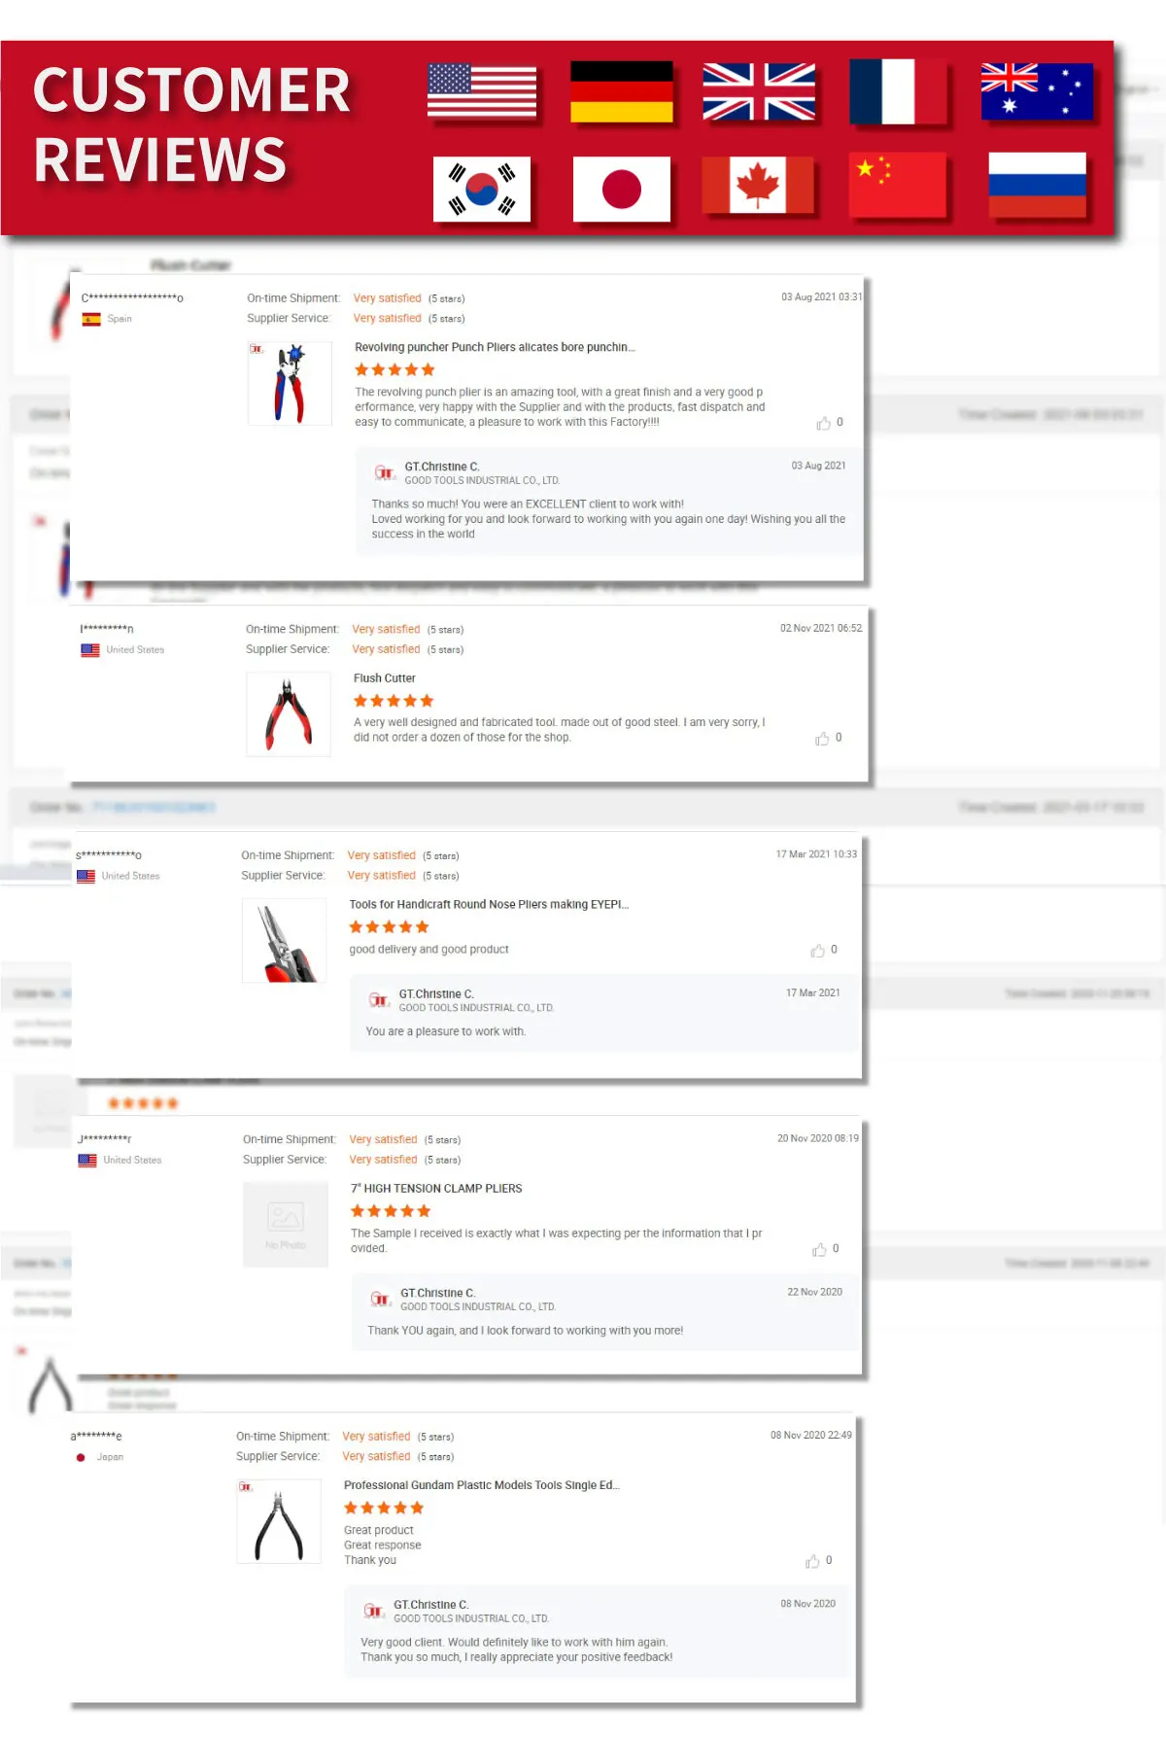Viewport: 1166px width, 1737px height.
Task: Select the South Korean flag
Action: click(x=482, y=190)
